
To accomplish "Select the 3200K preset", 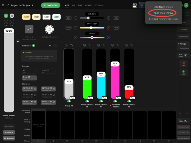I will [x=26, y=17].
